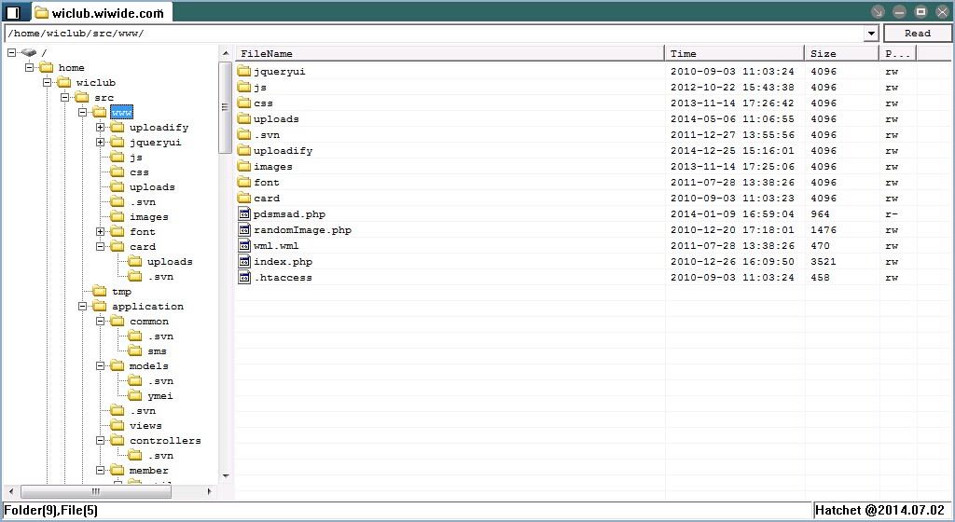The height and width of the screenshot is (522, 955).
Task: Click time 2014-01-09 16:59:04 of pdsmsad.php
Action: click(x=732, y=214)
